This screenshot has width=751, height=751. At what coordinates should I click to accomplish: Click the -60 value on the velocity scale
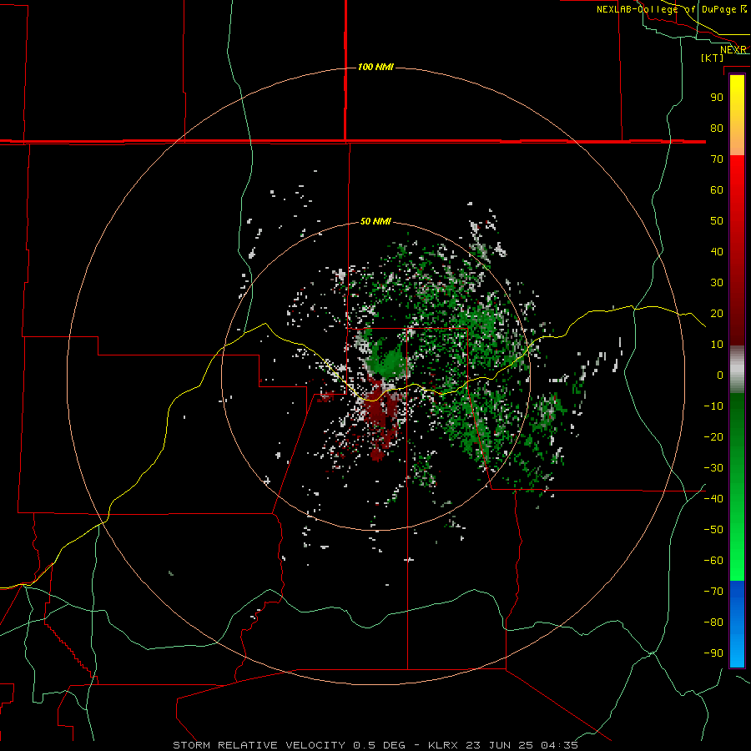click(x=713, y=561)
